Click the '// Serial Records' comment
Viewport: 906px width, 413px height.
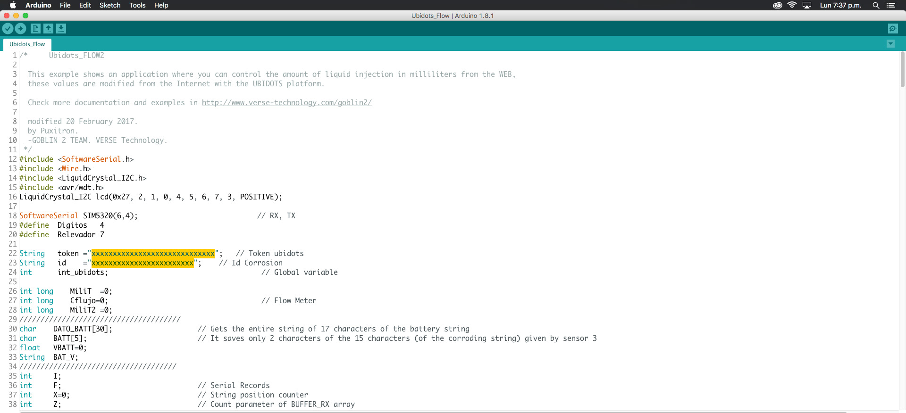[234, 386]
